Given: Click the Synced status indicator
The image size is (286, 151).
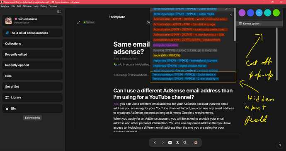Looking at the screenshot, I should click(x=89, y=22).
